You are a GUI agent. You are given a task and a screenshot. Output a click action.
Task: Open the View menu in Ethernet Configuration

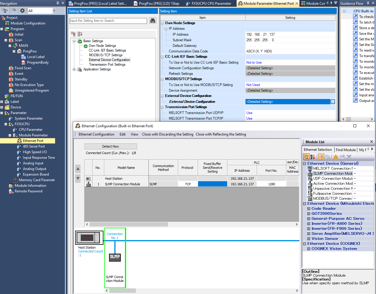134,134
